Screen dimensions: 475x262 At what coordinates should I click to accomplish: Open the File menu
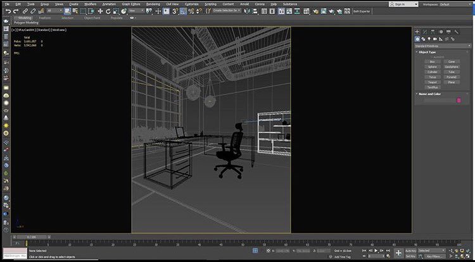(x=7, y=4)
